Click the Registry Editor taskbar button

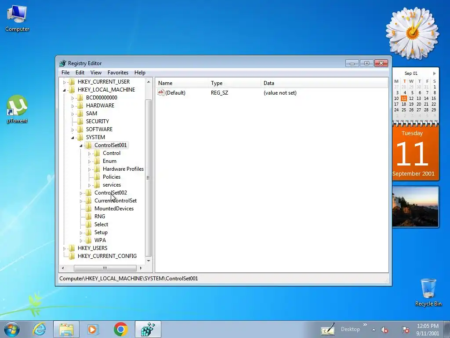point(148,329)
